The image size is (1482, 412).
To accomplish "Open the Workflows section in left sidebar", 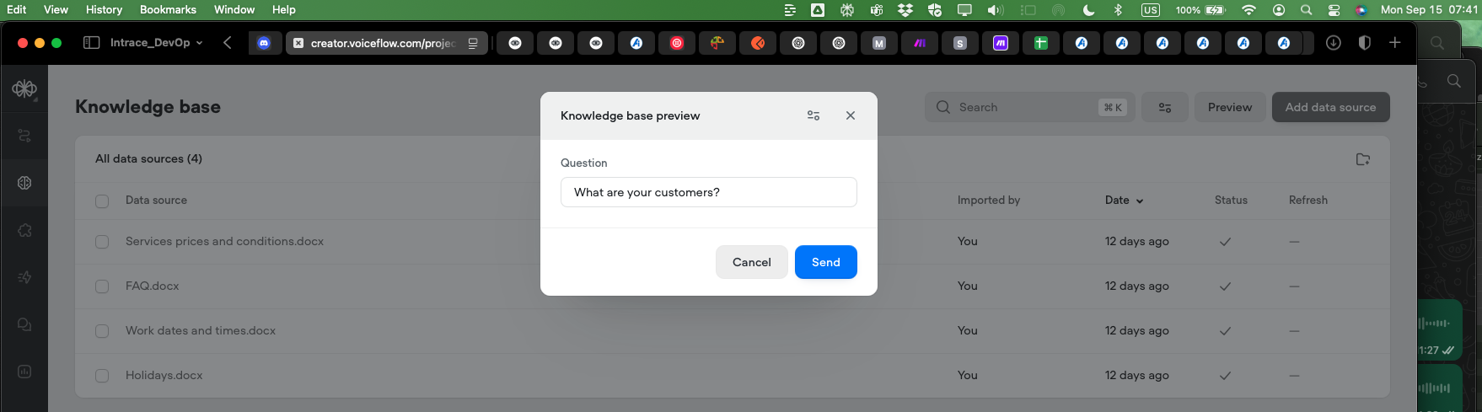I will click(x=24, y=136).
